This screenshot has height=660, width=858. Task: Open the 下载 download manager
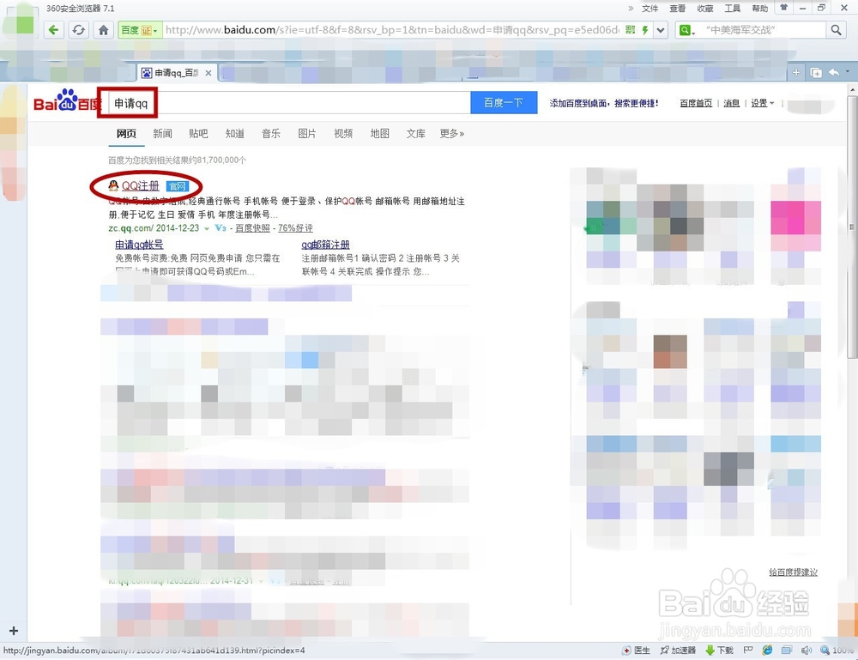(x=720, y=651)
